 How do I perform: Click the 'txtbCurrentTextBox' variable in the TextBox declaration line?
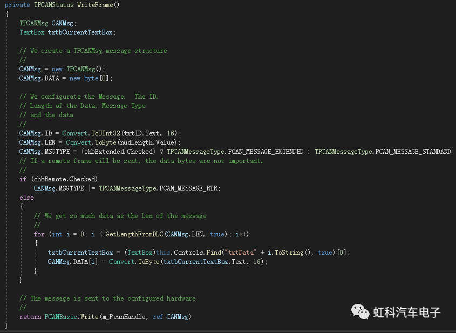click(x=80, y=32)
